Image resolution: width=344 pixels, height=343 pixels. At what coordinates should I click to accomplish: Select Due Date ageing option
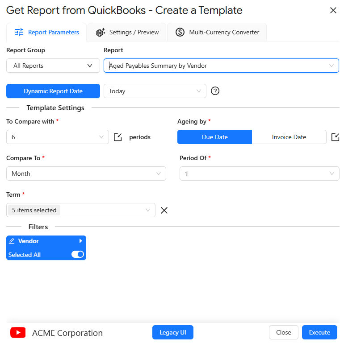214,137
